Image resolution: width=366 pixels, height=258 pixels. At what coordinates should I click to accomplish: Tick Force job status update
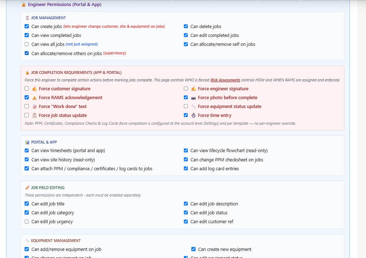pos(27,115)
